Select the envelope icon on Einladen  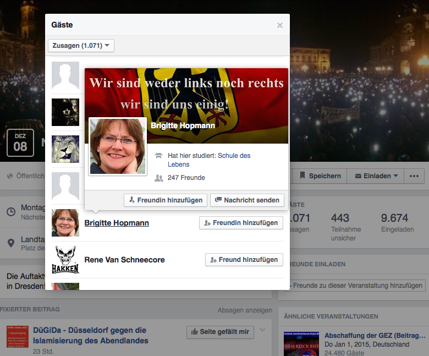point(358,176)
